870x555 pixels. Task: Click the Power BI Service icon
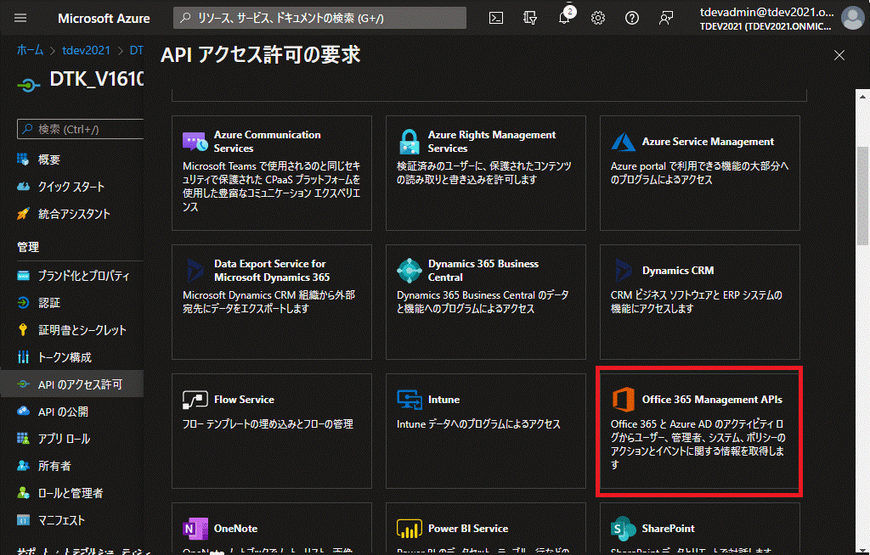point(410,529)
